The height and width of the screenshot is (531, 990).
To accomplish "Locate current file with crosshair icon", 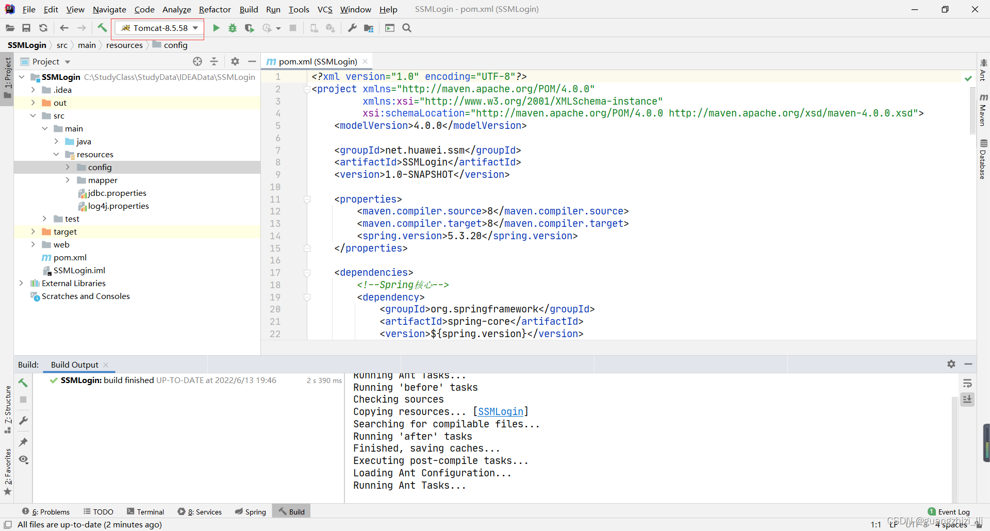I will coord(197,61).
